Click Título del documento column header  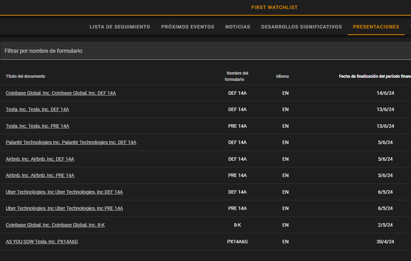coord(25,76)
